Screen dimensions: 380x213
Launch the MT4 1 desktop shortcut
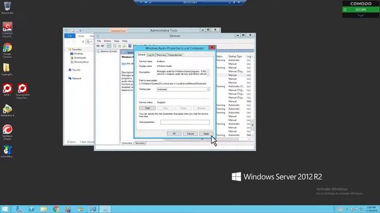click(x=8, y=90)
